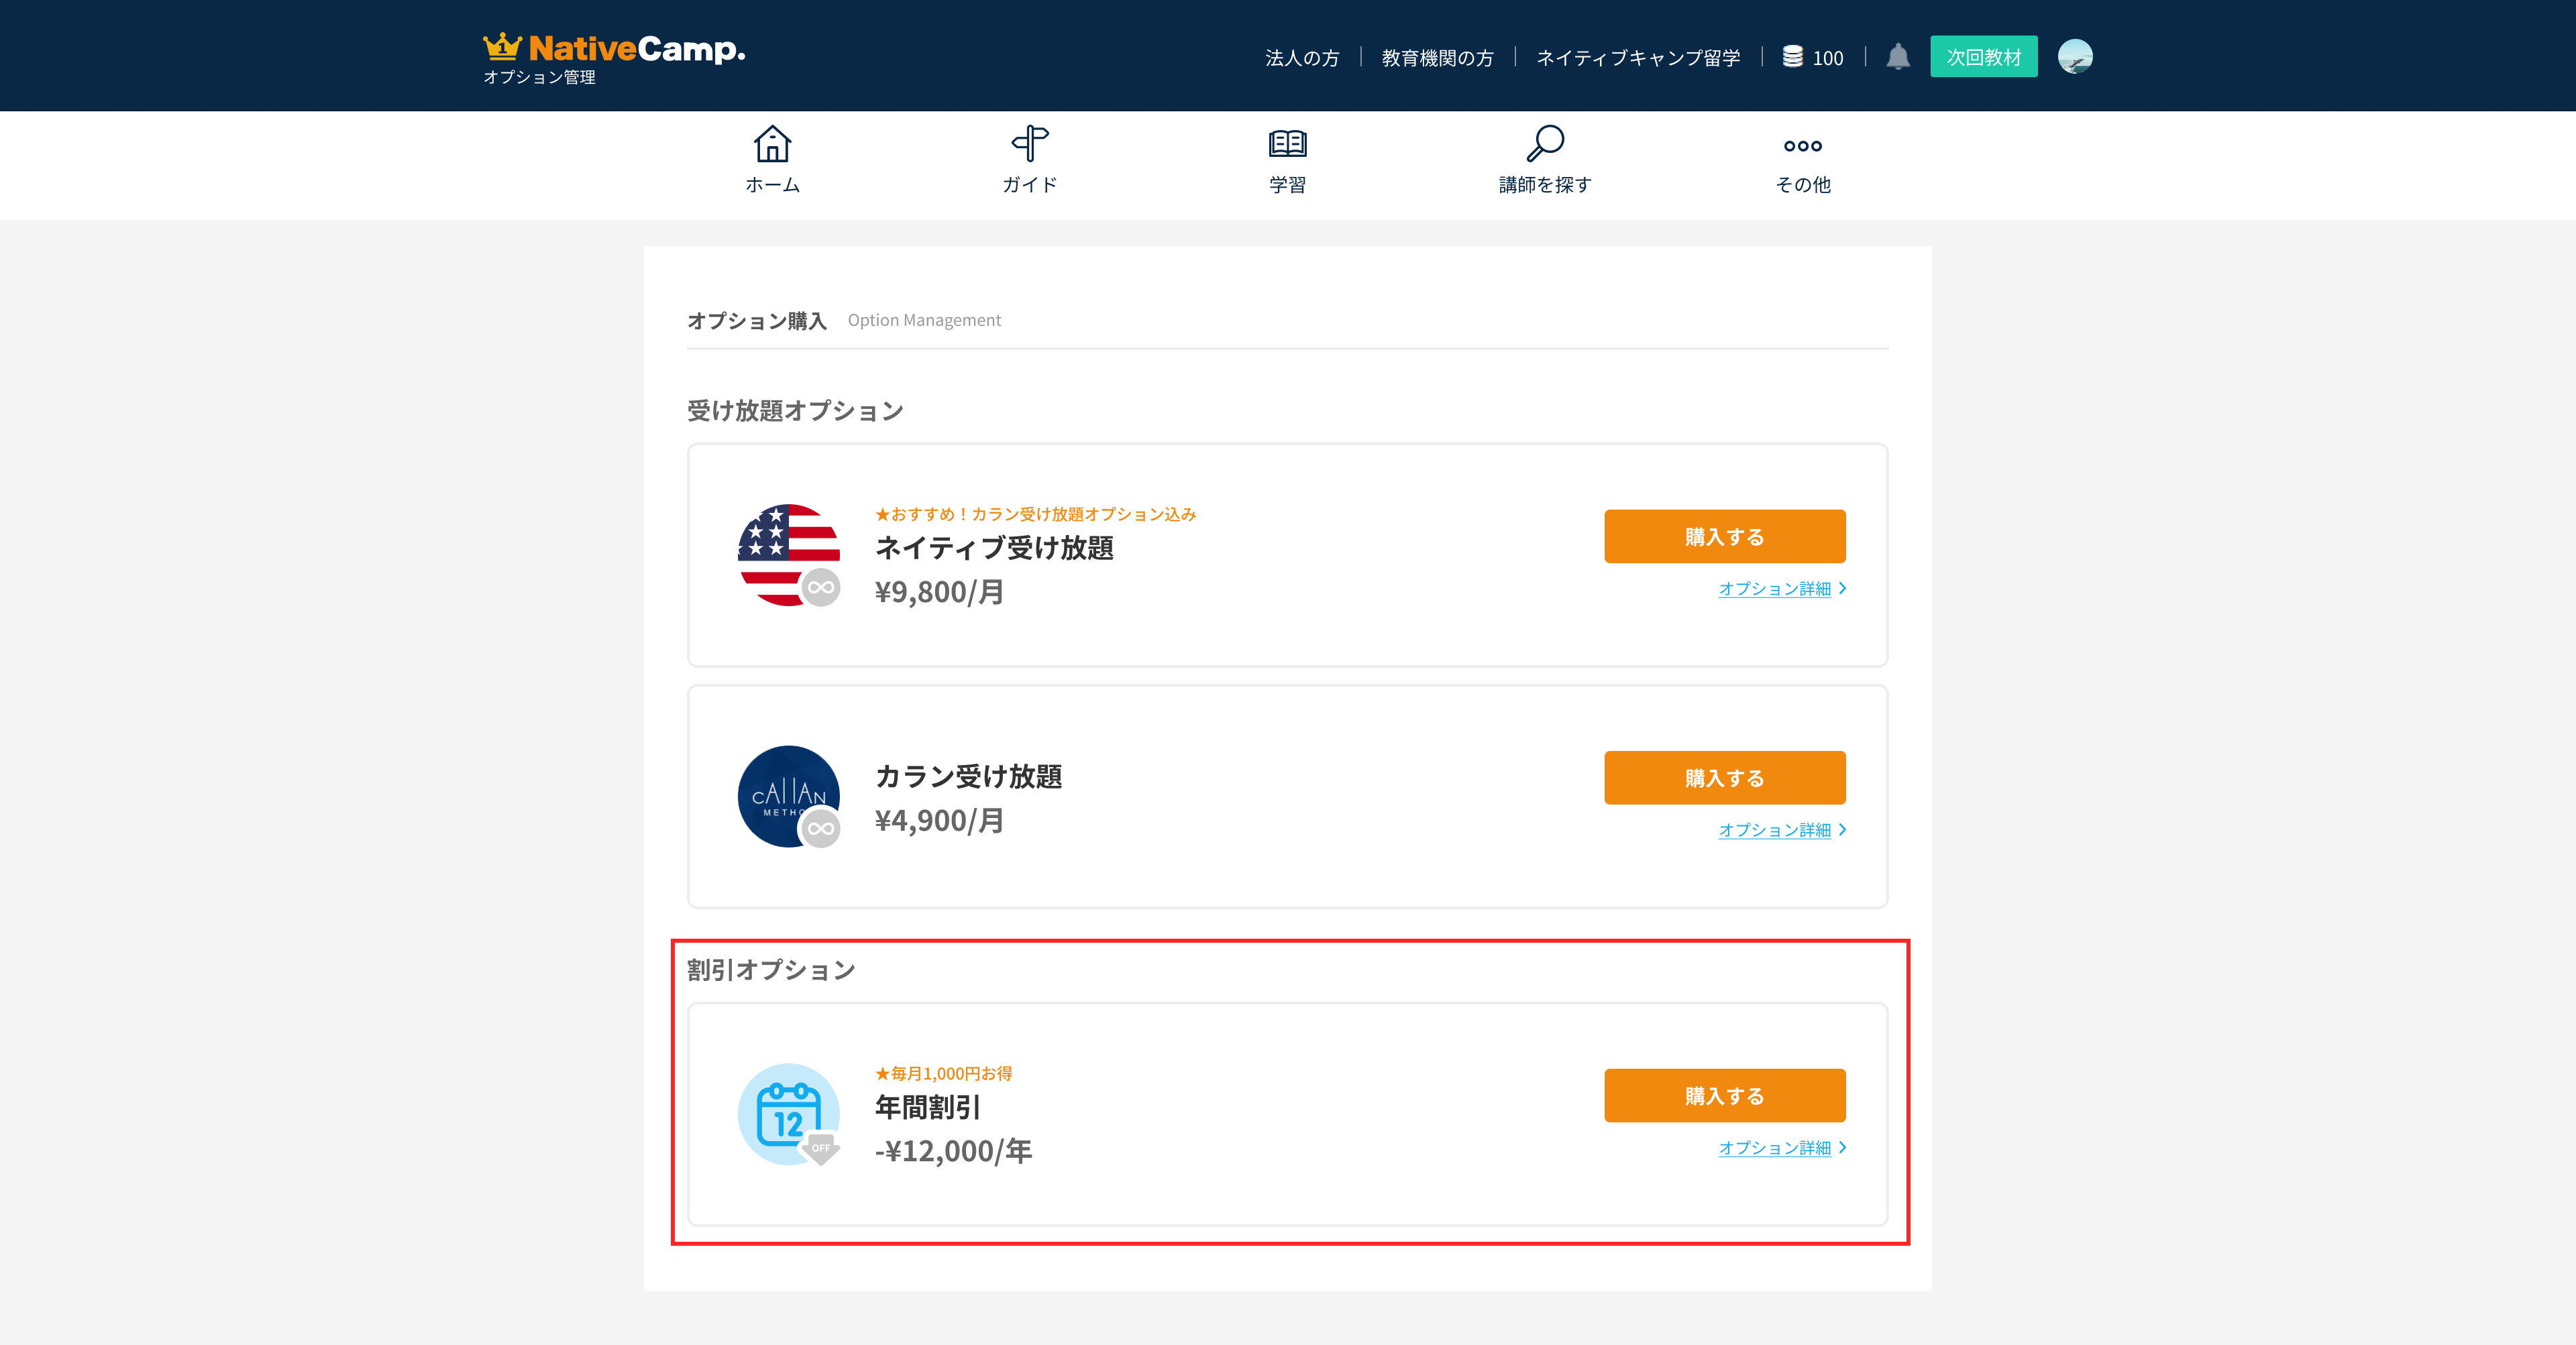Click the Callan Method logo icon
Screen dimensions: 2576x1345
(x=789, y=797)
